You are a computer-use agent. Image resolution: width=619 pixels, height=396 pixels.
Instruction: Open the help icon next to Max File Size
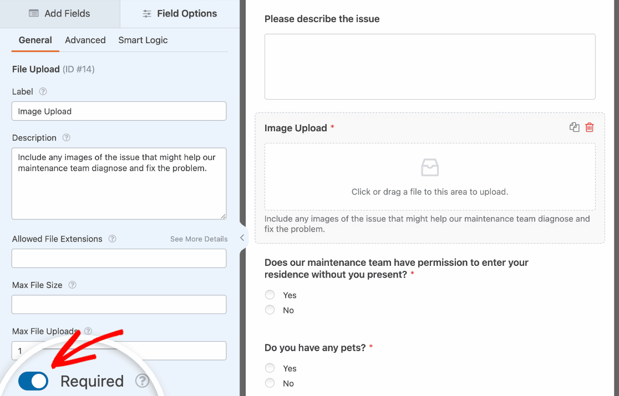point(72,285)
